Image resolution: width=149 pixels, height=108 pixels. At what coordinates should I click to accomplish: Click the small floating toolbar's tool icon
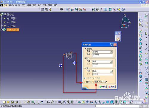[x=118, y=39]
